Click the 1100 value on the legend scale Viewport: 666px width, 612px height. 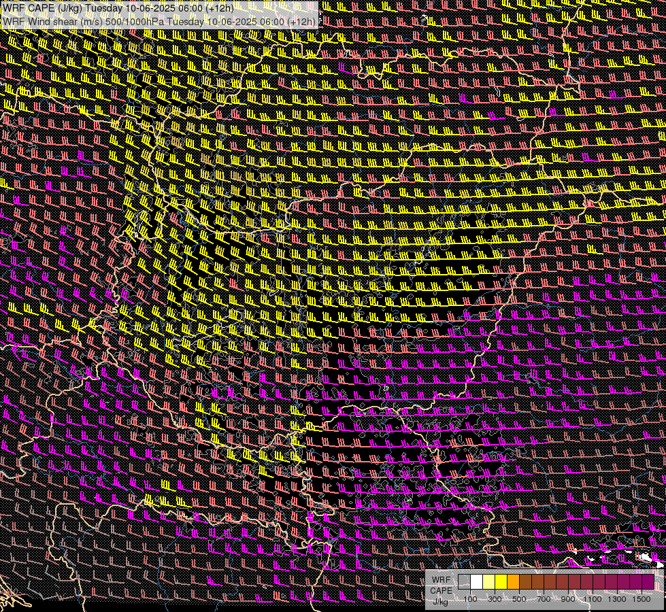593,599
